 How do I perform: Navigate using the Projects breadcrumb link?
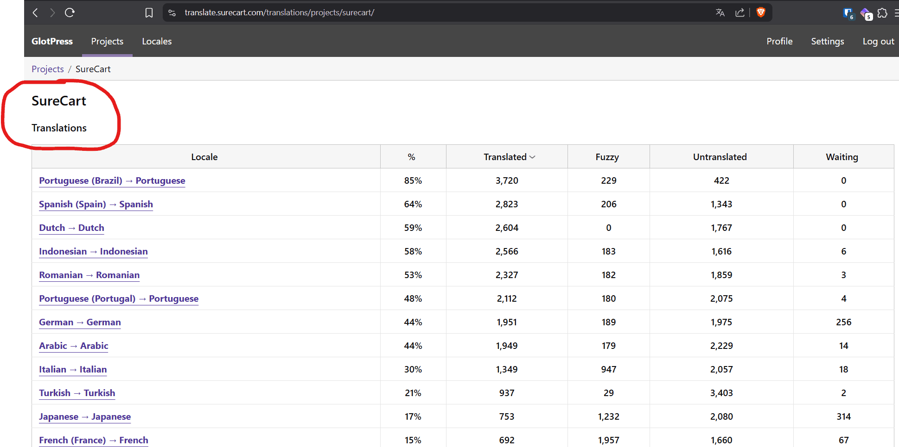click(x=47, y=69)
